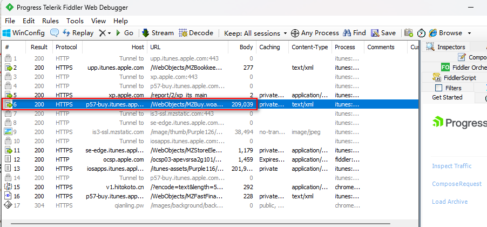
Task: Click the Load Archive link
Action: tap(450, 202)
